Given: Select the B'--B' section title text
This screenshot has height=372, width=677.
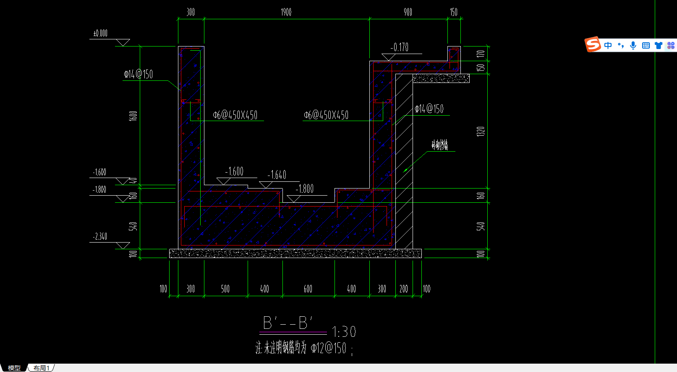Looking at the screenshot, I should click(x=288, y=323).
